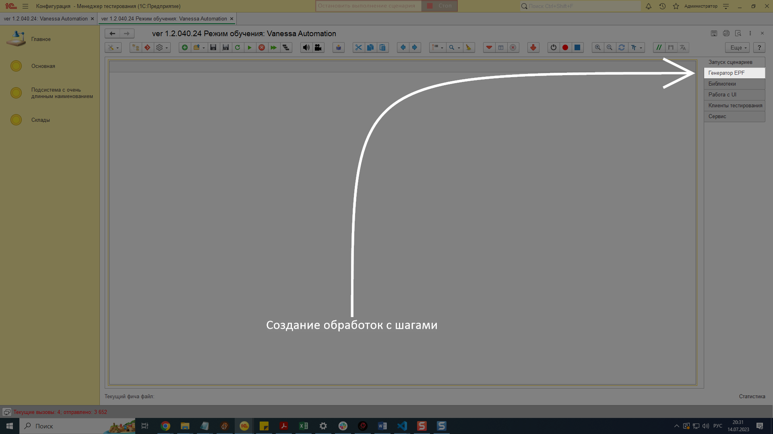Screen dimensions: 773x434
Task: Click the red record button icon
Action: tap(565, 47)
